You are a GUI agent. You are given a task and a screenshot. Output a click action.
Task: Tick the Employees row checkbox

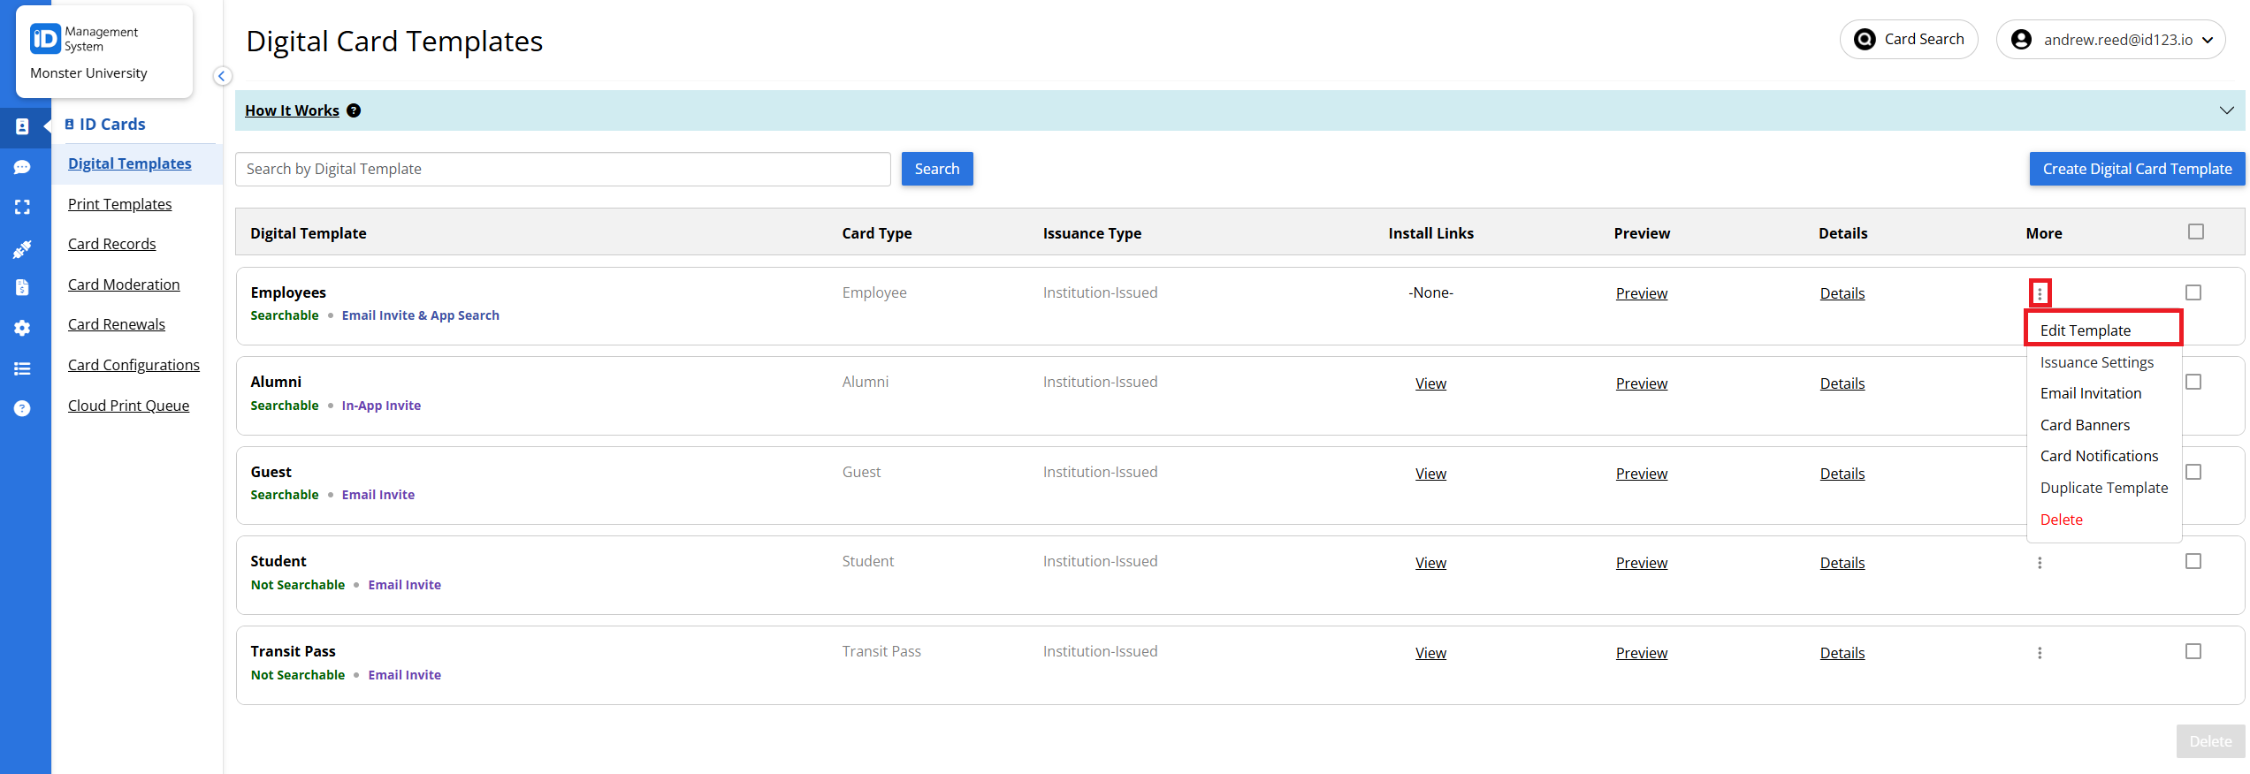[2193, 292]
